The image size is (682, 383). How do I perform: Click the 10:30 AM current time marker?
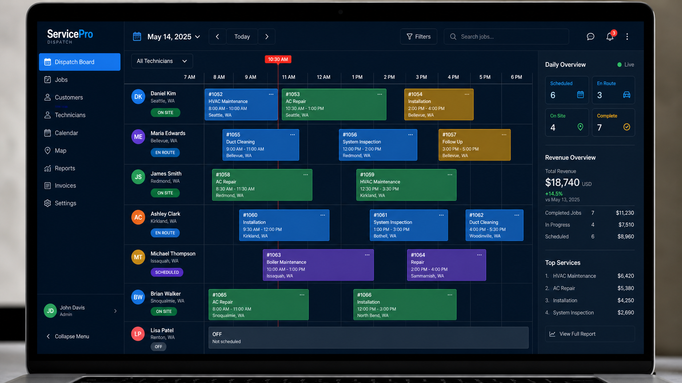[x=278, y=59]
